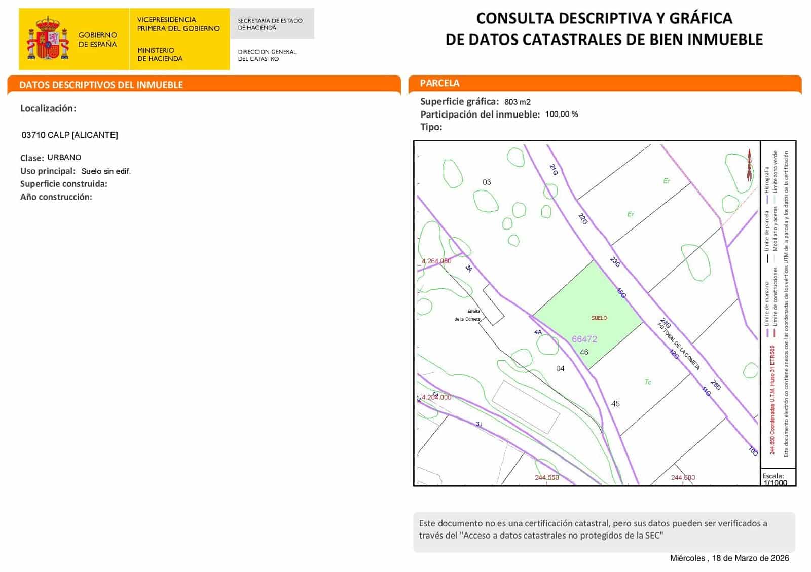Expand the DATOS DESCRIPTIVOS DEL INMUEBLE section

pyautogui.click(x=101, y=85)
